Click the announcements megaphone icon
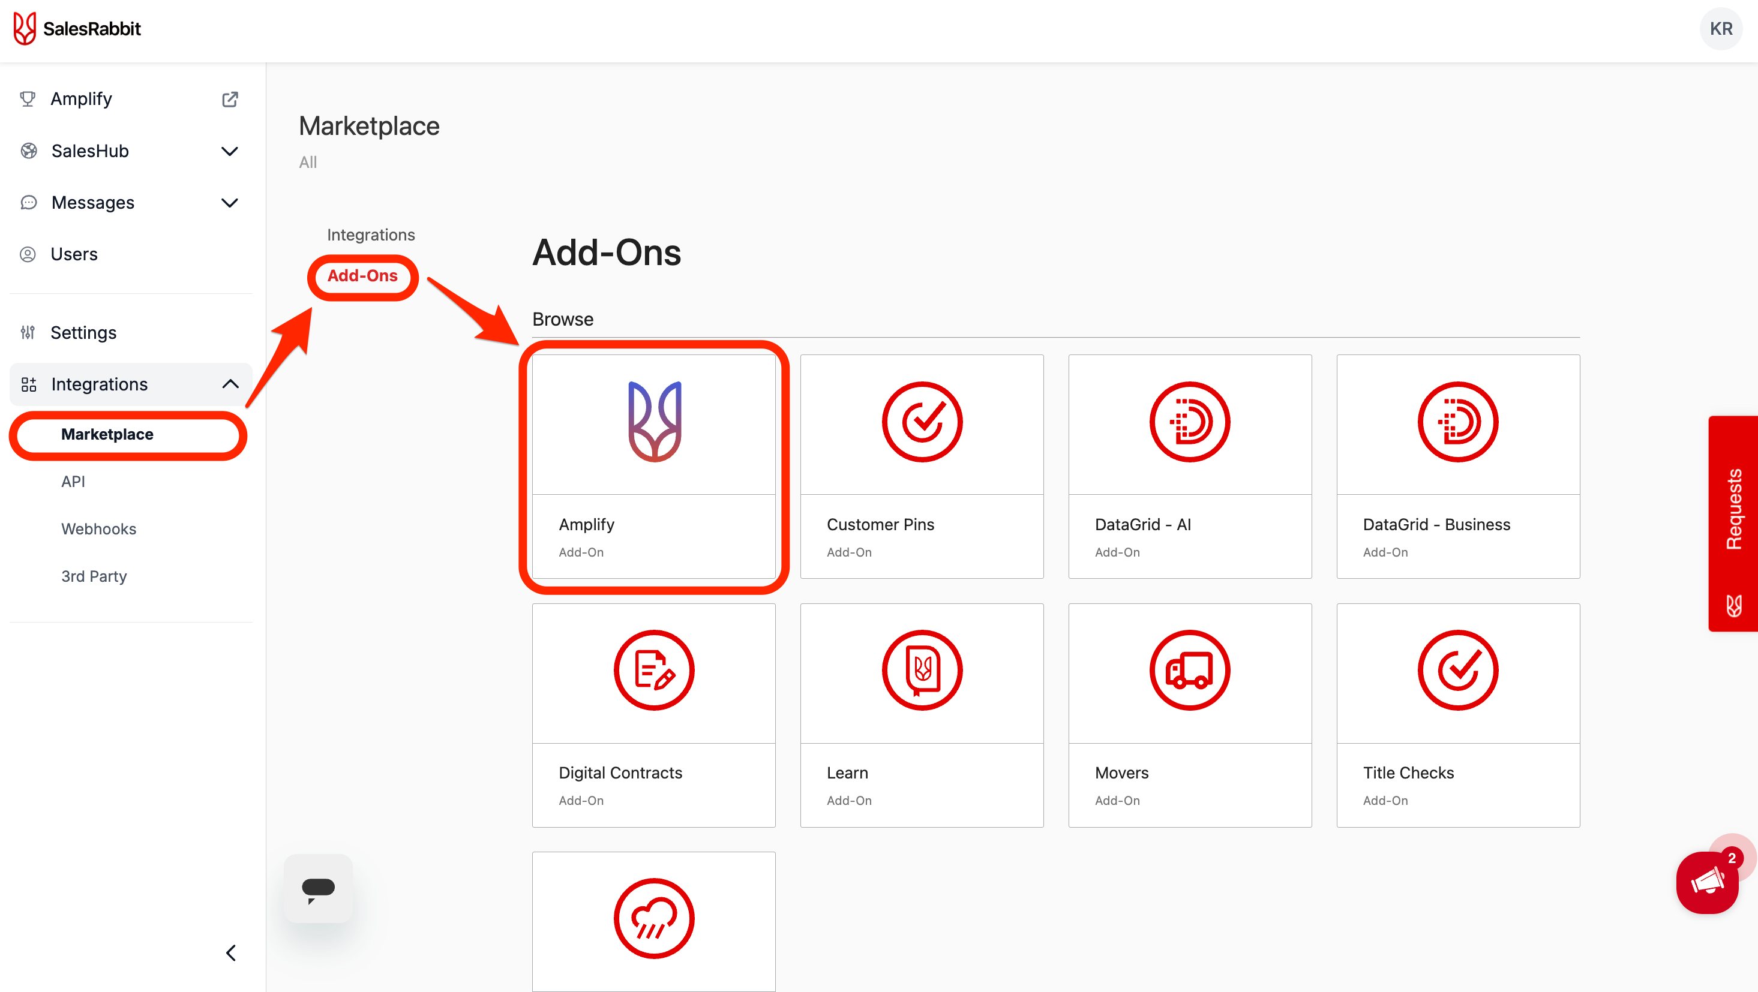1758x992 pixels. tap(1708, 882)
